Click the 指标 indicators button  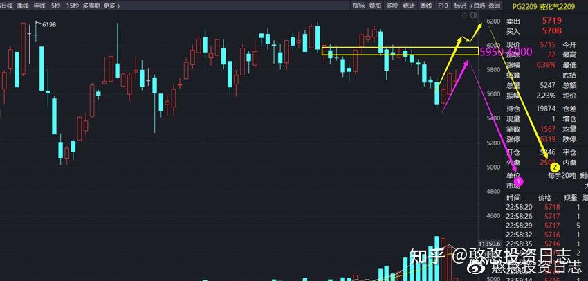click(x=358, y=5)
